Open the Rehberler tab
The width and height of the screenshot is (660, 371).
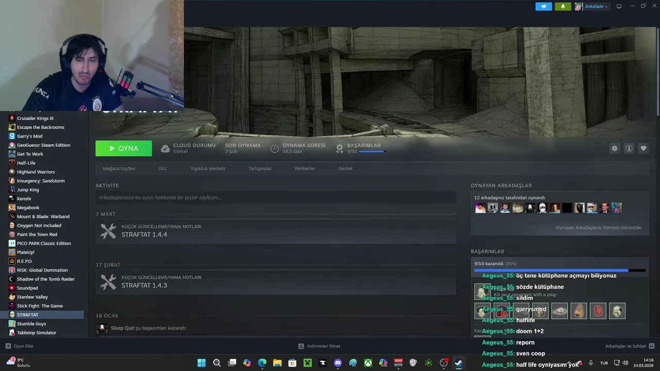coord(305,168)
